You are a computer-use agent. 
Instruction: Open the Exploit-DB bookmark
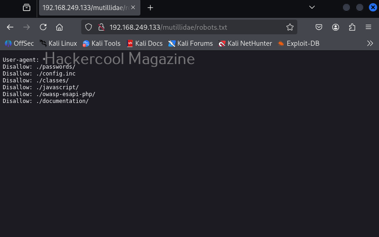click(x=298, y=43)
